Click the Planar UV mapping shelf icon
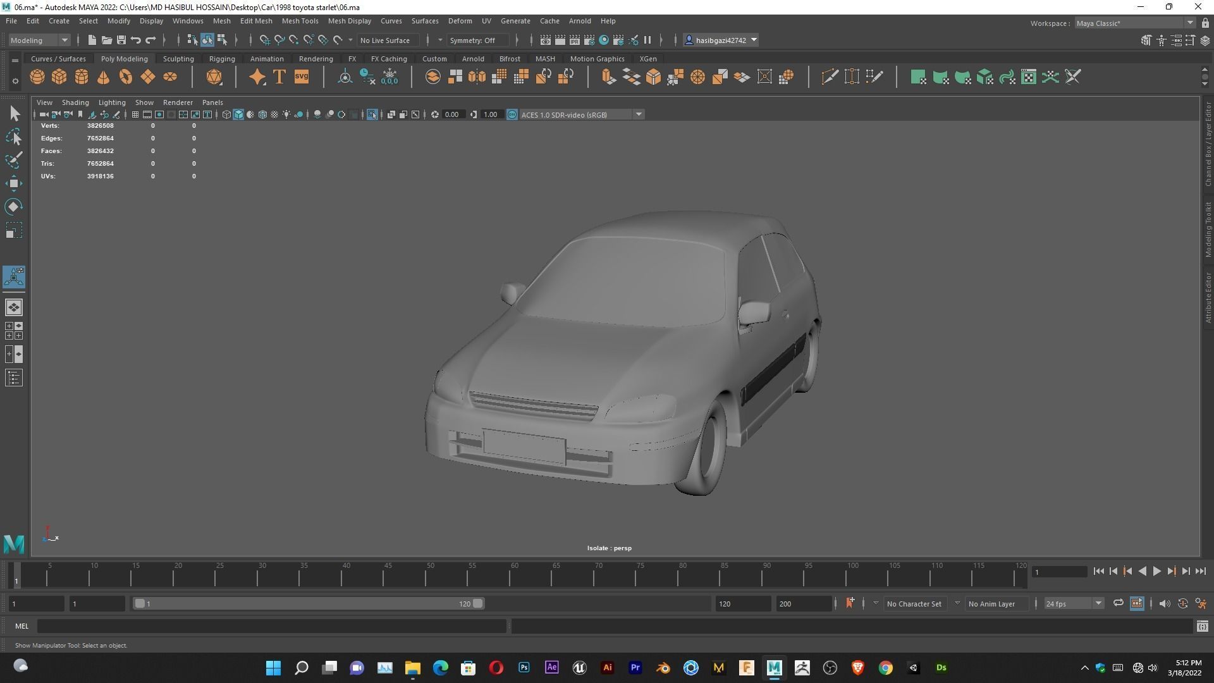Screen dimensions: 1214x683 [918, 77]
